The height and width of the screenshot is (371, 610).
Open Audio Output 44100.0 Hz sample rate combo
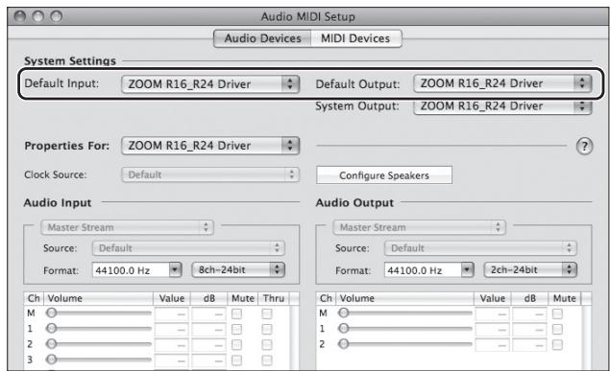coord(429,270)
